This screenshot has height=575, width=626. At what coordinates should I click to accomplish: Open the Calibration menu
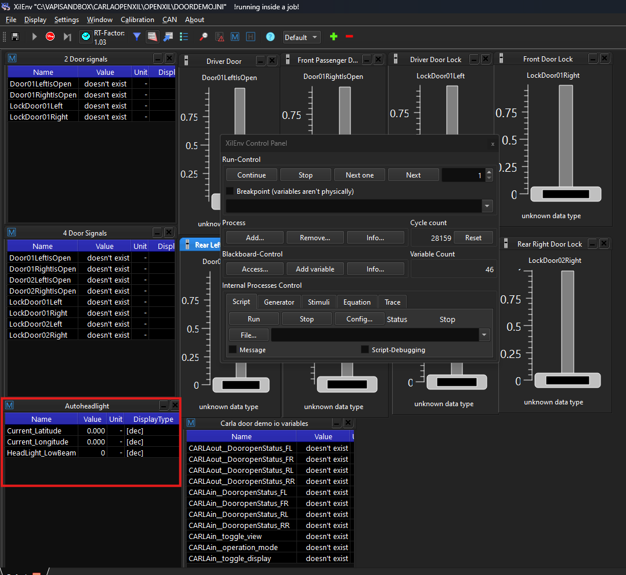click(x=137, y=19)
